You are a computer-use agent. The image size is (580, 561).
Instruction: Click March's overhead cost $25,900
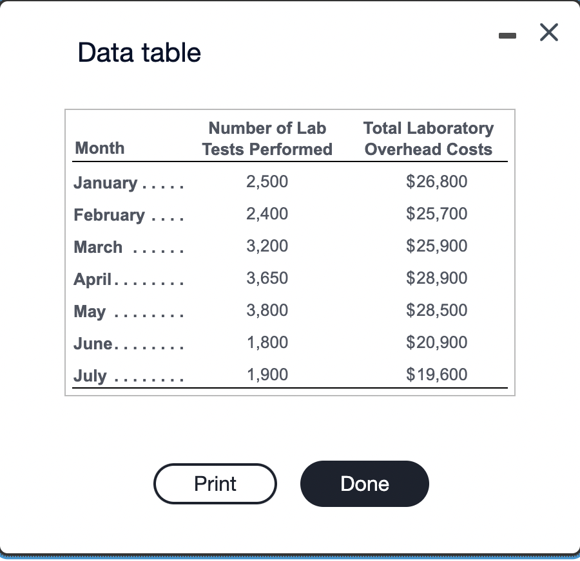coord(436,246)
